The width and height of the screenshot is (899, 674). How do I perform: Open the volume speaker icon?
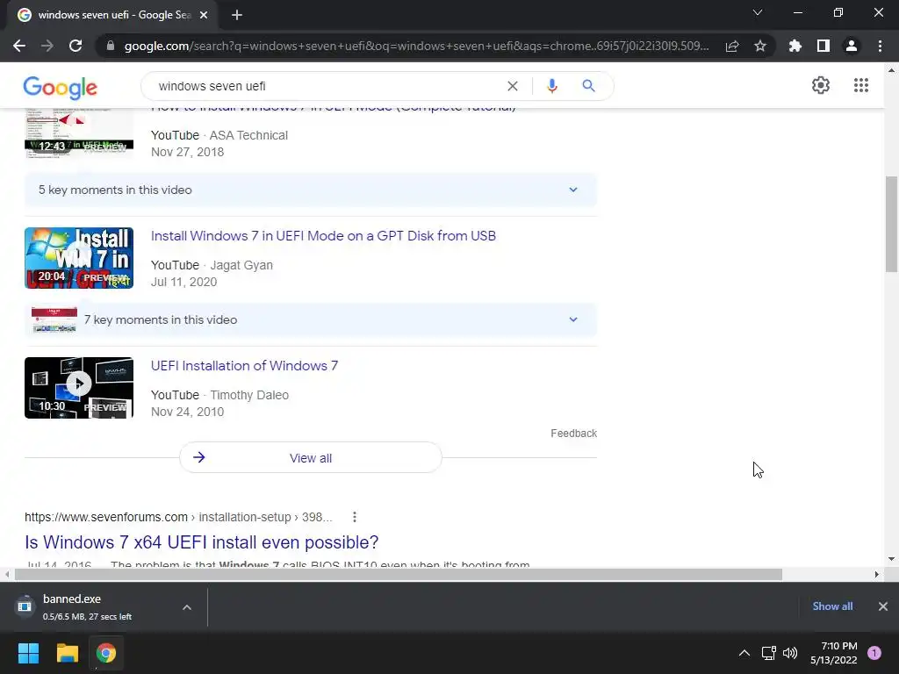click(x=790, y=653)
